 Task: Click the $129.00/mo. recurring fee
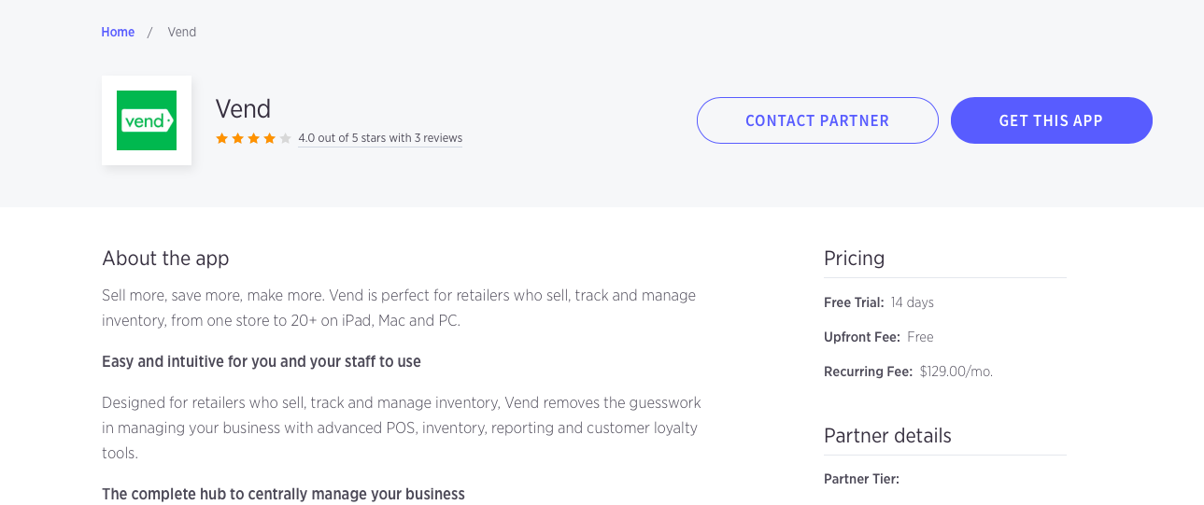(956, 372)
